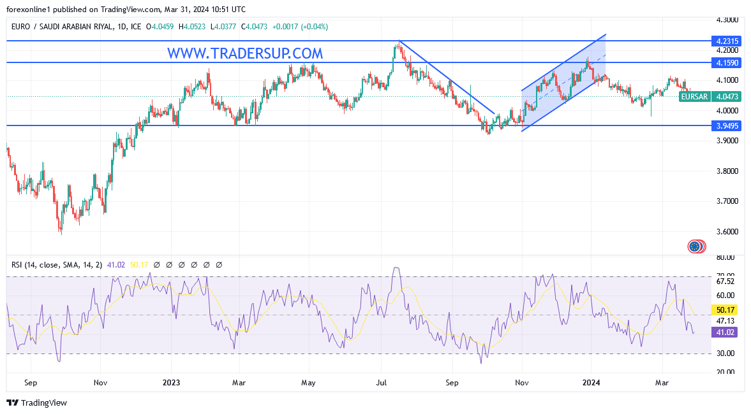Click the 2024 label on the time axis
This screenshot has height=414, width=751.
click(x=591, y=383)
